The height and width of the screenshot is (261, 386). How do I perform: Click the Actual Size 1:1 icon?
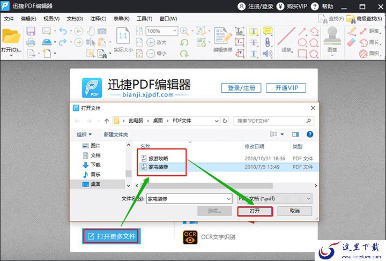point(123,36)
